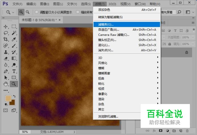Image resolution: width=197 pixels, height=135 pixels.
Task: Open the 编辑(E) menu
Action: [x=31, y=4]
